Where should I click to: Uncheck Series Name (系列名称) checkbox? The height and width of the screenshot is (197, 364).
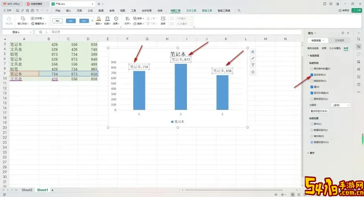pos(312,75)
